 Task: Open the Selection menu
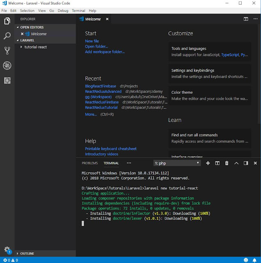(x=27, y=11)
